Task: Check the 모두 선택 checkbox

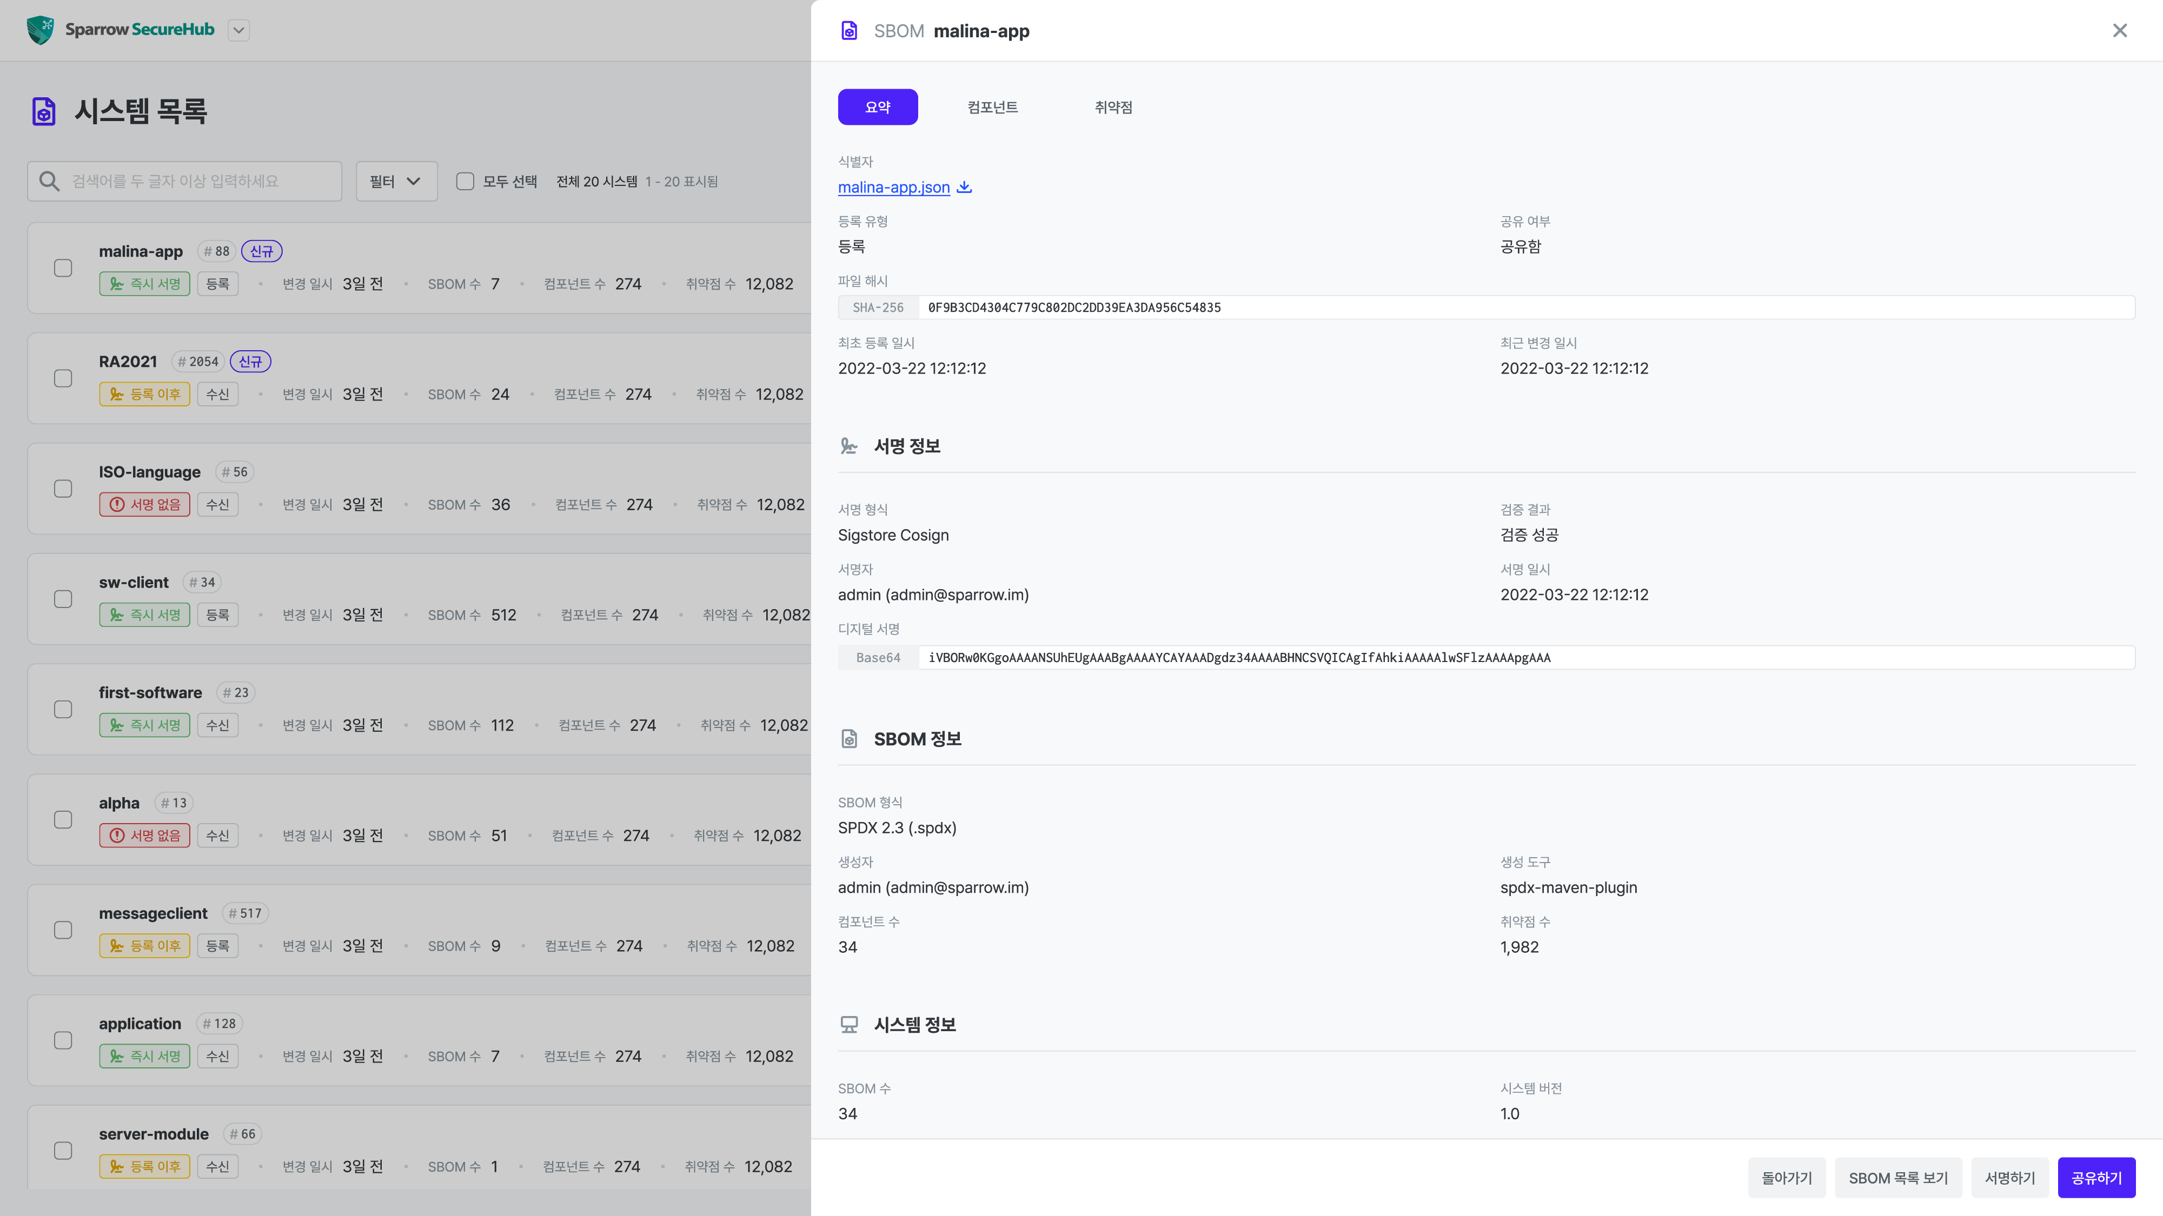Action: (465, 181)
